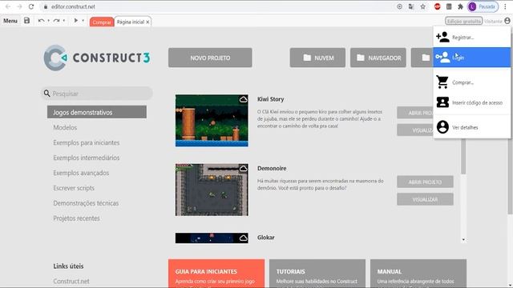Viewport: 513px width, 288px height.
Task: Click the Kiwi Story title
Action: point(271,99)
